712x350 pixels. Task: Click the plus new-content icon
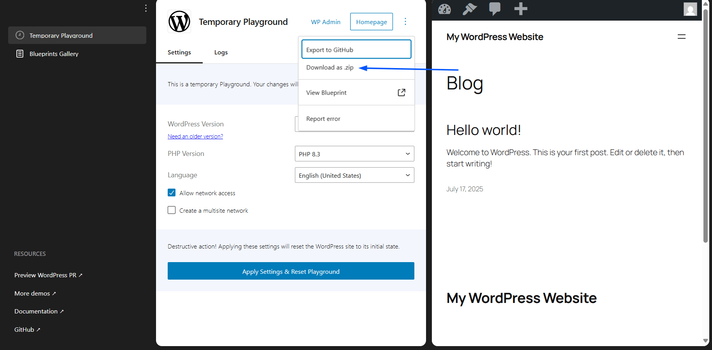point(521,9)
